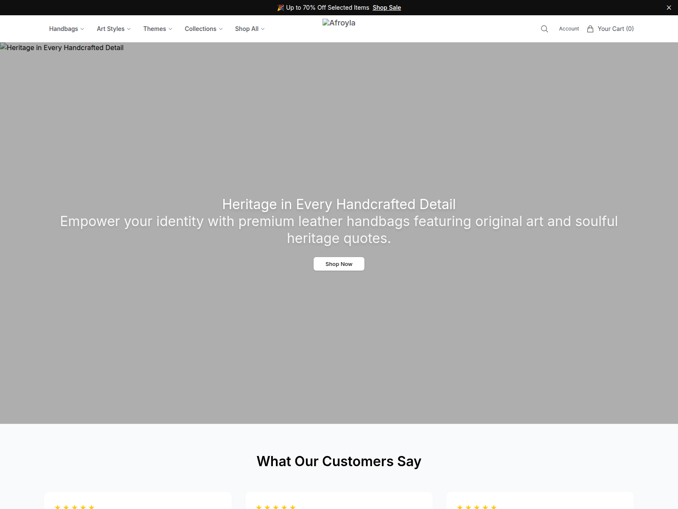
Task: Open the Themes menu label
Action: pyautogui.click(x=155, y=29)
